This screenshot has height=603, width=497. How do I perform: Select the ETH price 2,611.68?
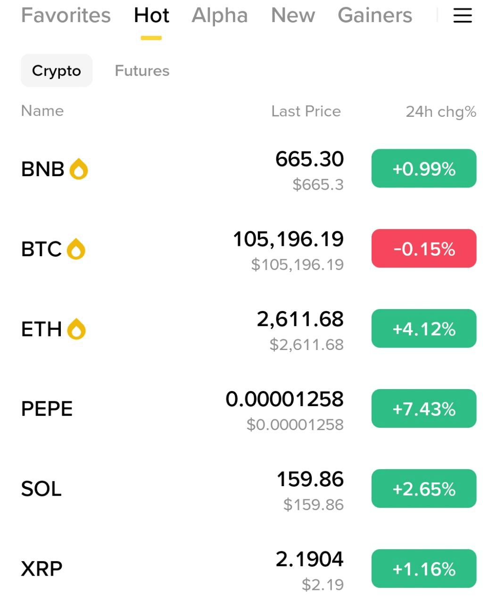[300, 319]
